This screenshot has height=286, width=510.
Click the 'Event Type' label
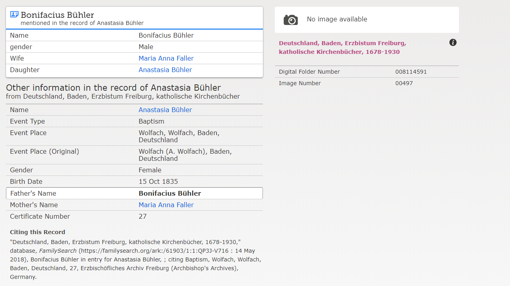pyautogui.click(x=27, y=121)
